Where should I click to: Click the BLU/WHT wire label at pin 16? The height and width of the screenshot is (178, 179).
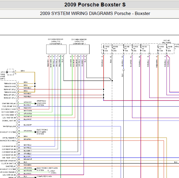(28, 125)
